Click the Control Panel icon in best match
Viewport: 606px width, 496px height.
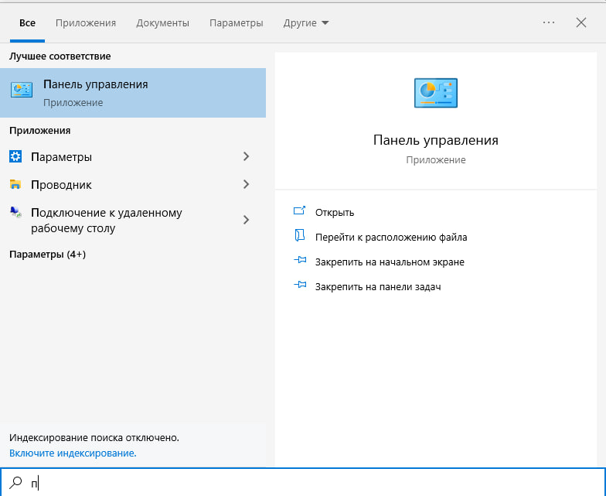pyautogui.click(x=22, y=90)
